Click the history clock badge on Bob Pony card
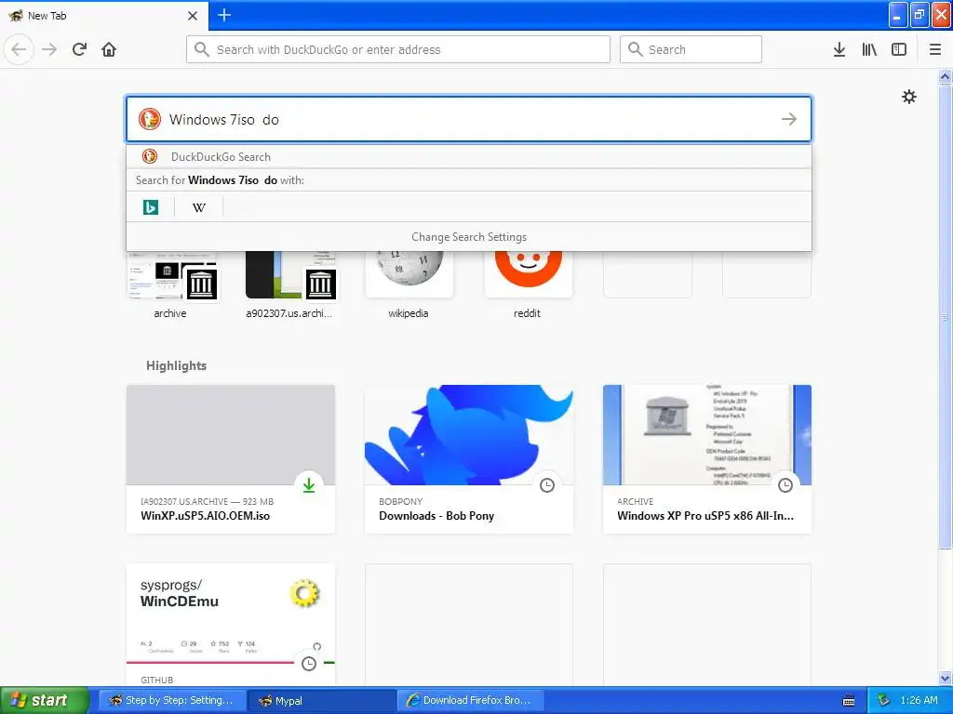The width and height of the screenshot is (953, 714). coord(547,485)
